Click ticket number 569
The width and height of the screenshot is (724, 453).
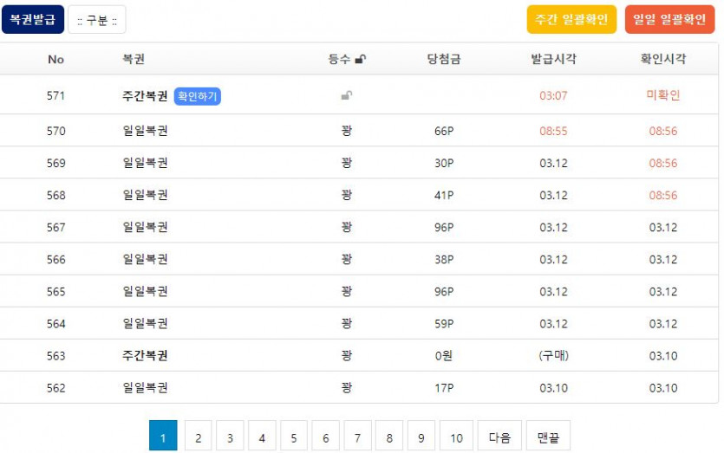(x=55, y=164)
